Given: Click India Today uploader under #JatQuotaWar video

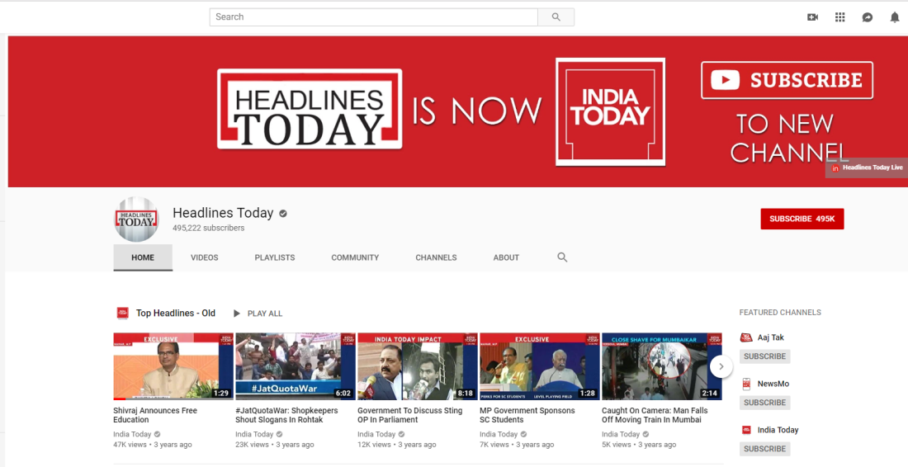Looking at the screenshot, I should click(254, 434).
